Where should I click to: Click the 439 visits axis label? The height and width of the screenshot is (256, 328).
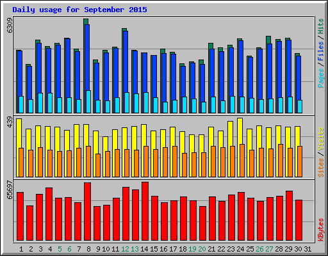point(10,122)
